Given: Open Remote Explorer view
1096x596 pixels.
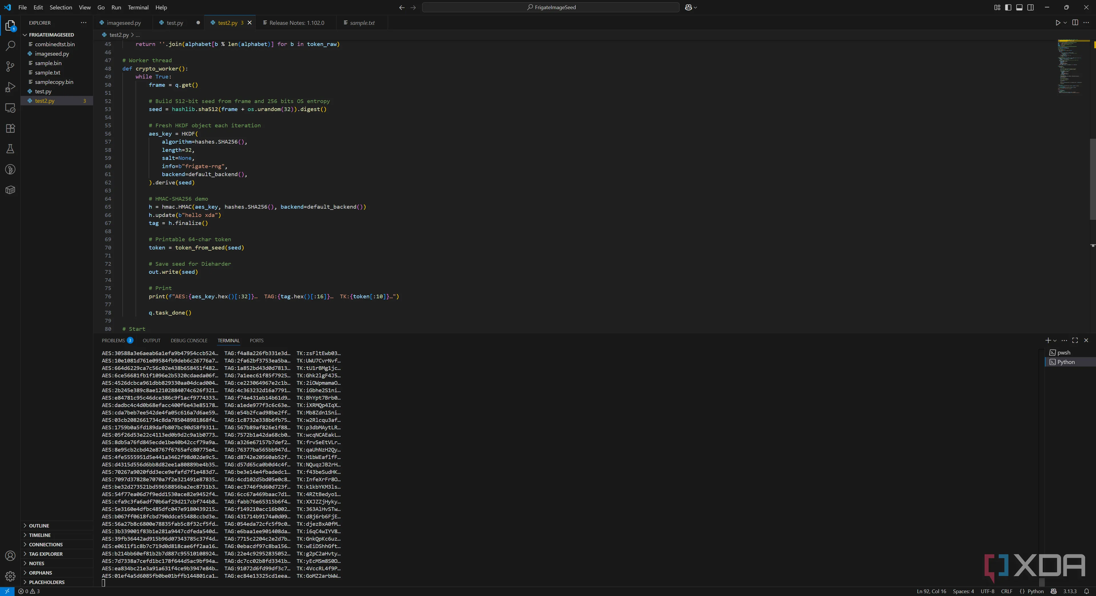Looking at the screenshot, I should (x=10, y=108).
